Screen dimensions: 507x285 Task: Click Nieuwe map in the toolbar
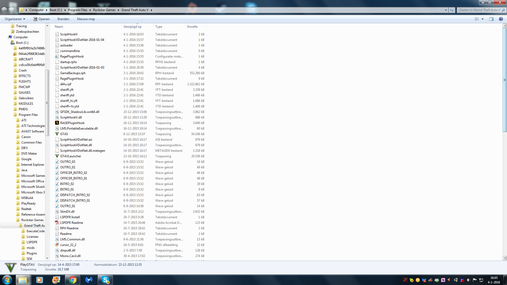[x=86, y=19]
